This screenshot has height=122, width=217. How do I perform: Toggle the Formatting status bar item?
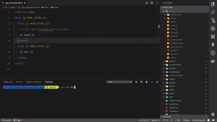tap(198, 120)
